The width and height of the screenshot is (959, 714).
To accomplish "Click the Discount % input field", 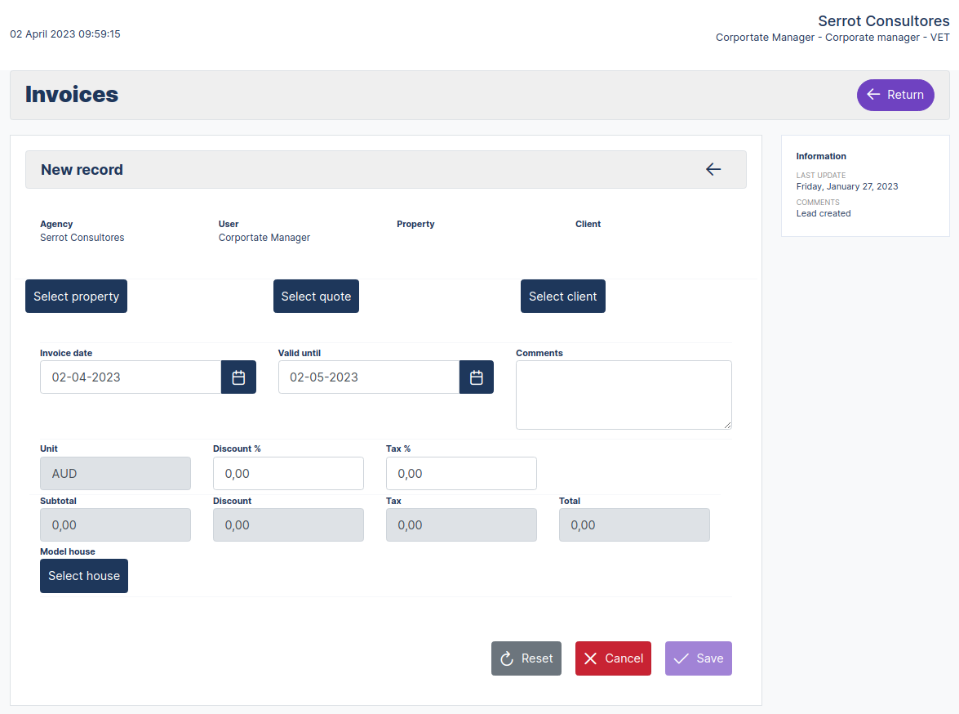I will coord(288,473).
